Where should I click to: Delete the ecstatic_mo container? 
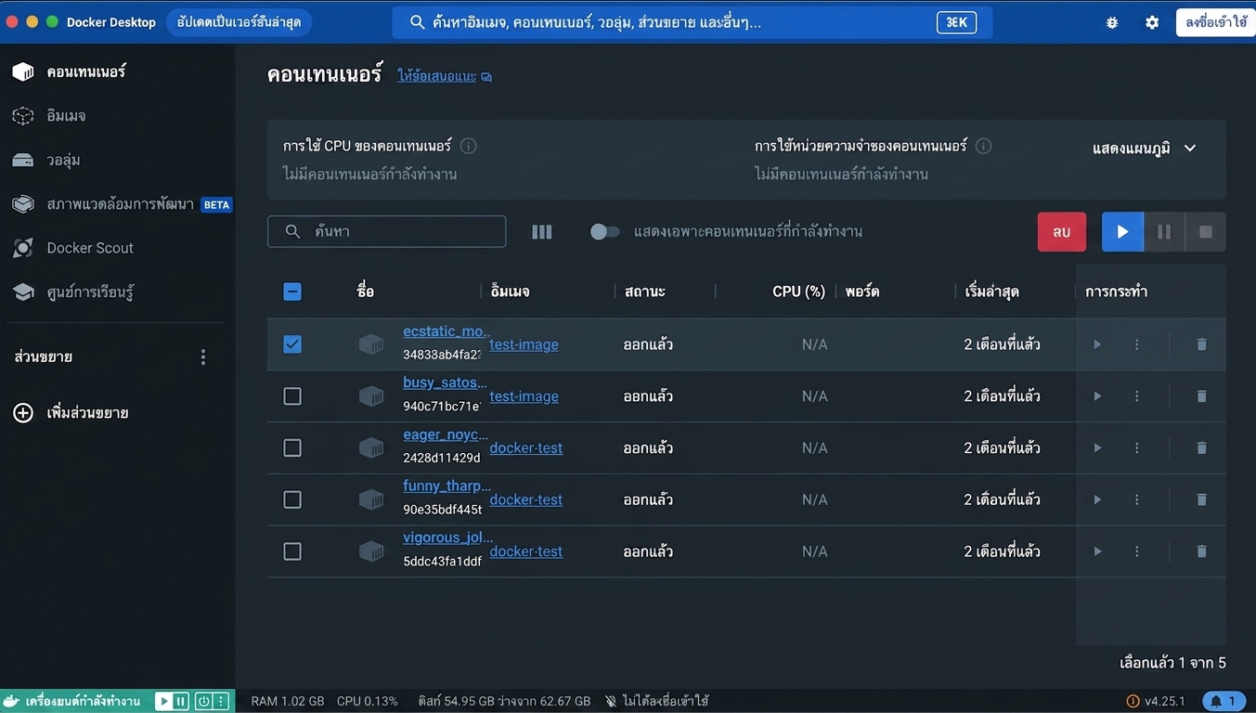click(x=1201, y=344)
